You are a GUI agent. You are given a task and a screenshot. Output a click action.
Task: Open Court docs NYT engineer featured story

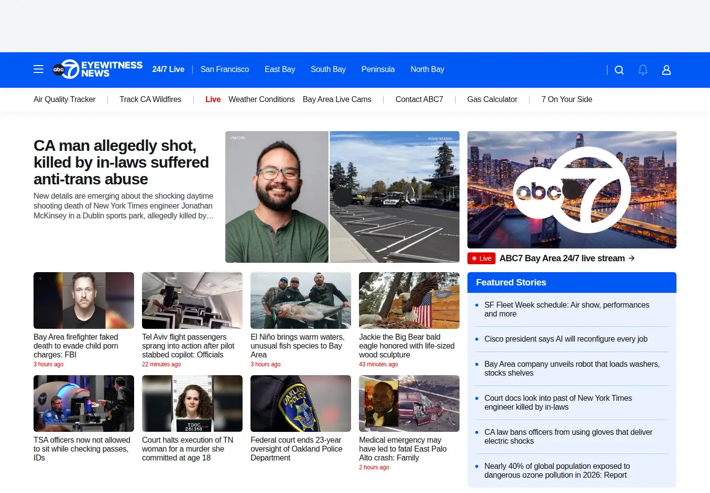(x=558, y=403)
